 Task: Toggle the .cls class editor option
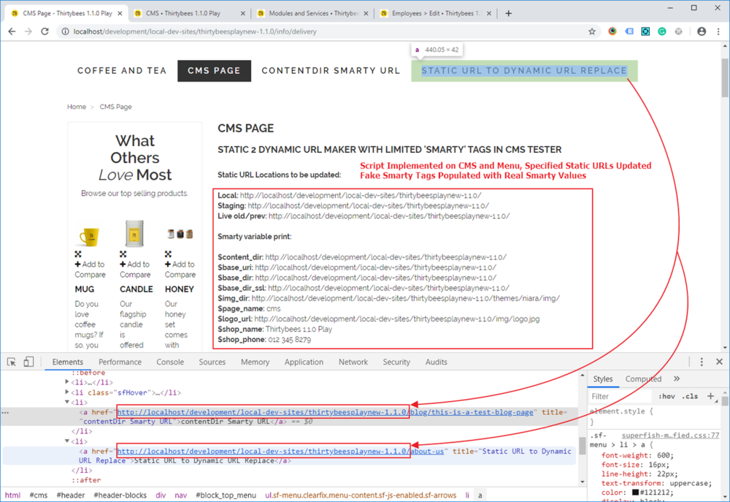pyautogui.click(x=690, y=396)
